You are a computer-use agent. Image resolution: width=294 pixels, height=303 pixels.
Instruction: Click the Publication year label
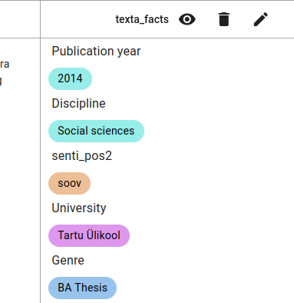pyautogui.click(x=96, y=51)
